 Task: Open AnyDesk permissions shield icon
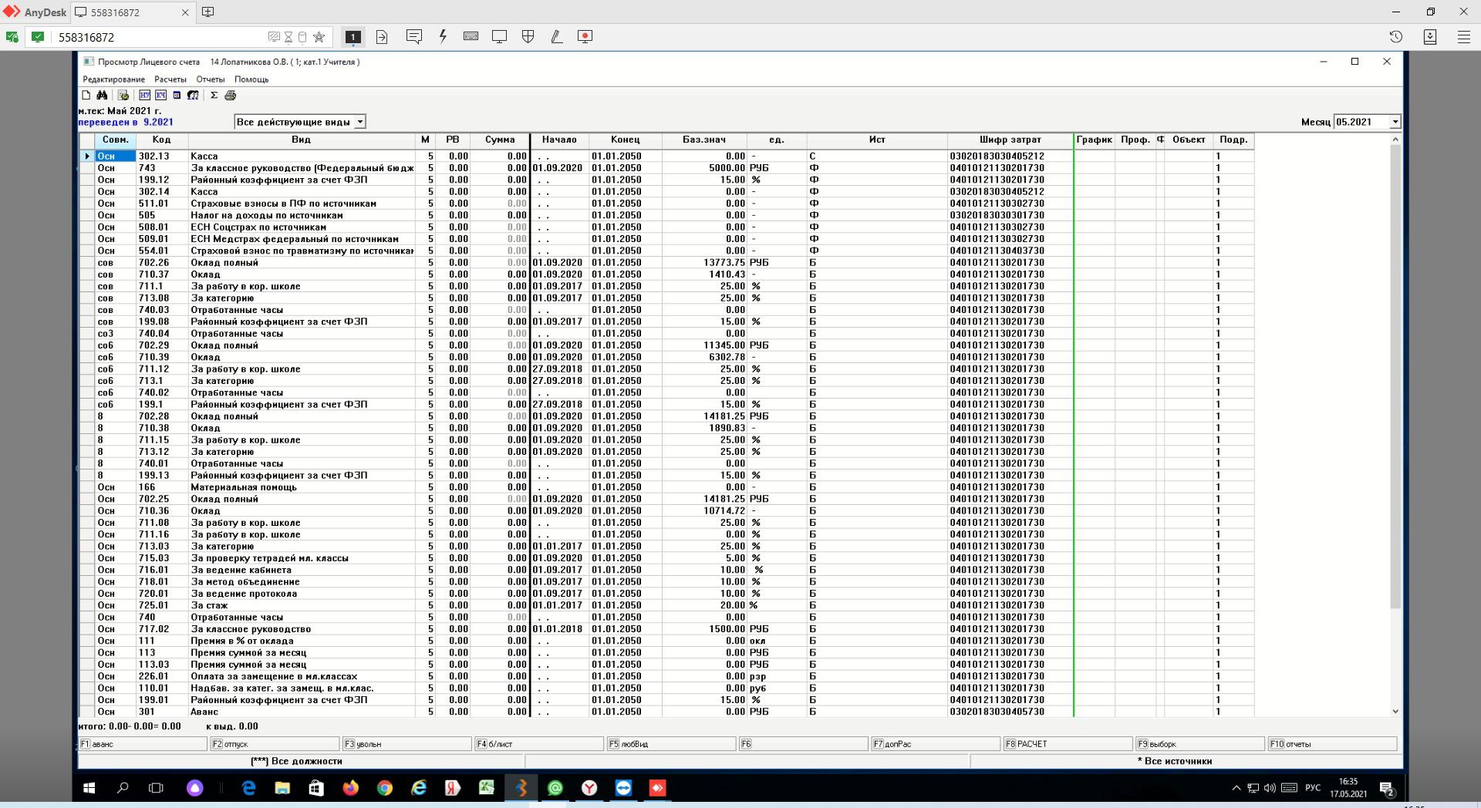click(528, 36)
